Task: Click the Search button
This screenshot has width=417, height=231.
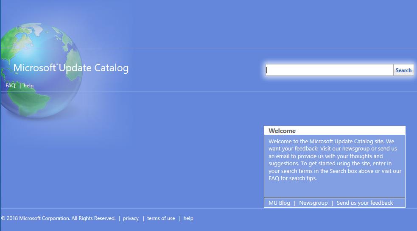Action: coord(403,70)
